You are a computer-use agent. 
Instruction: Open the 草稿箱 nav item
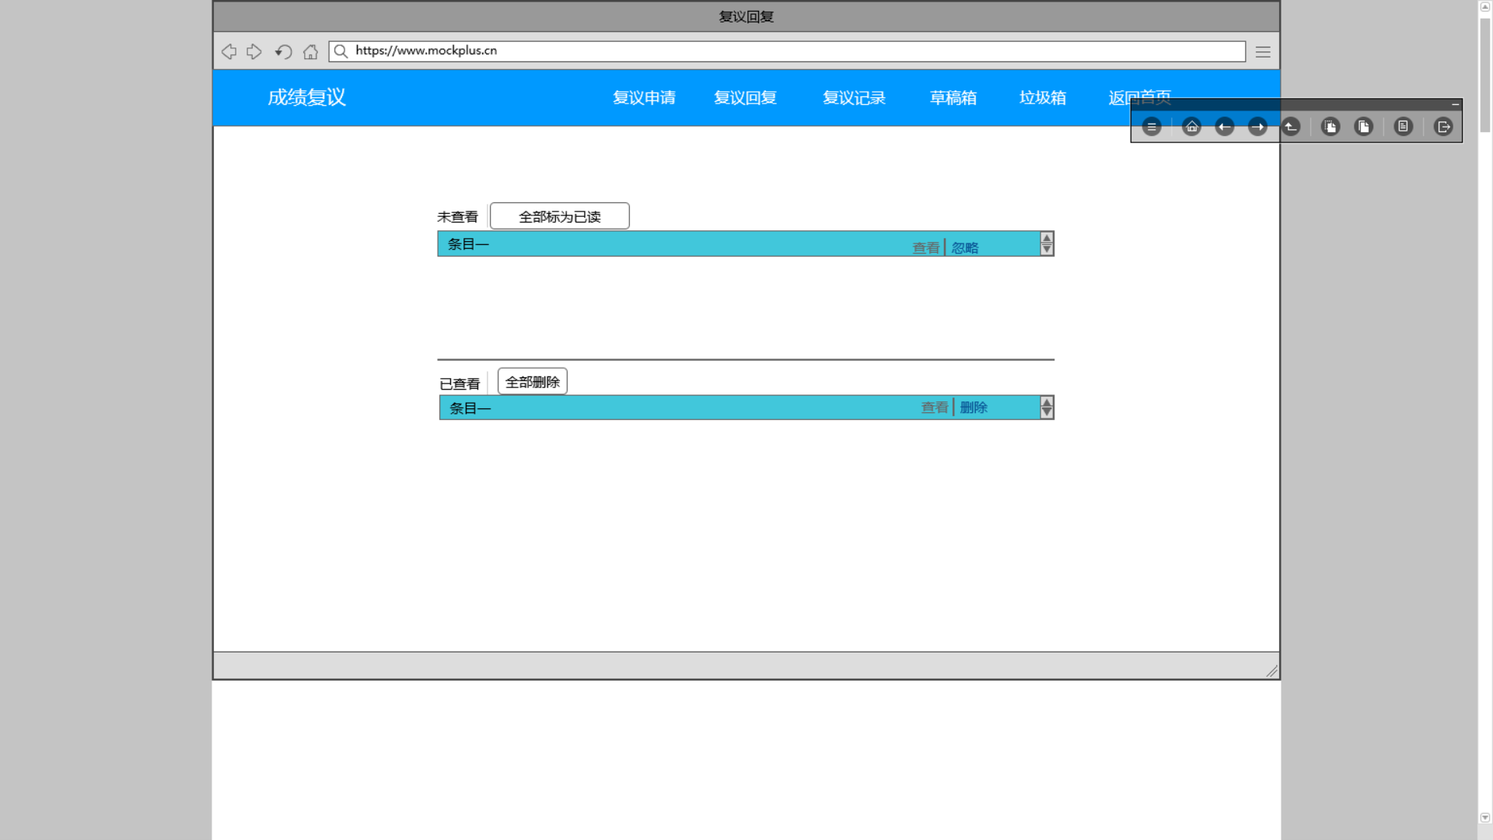coord(953,98)
